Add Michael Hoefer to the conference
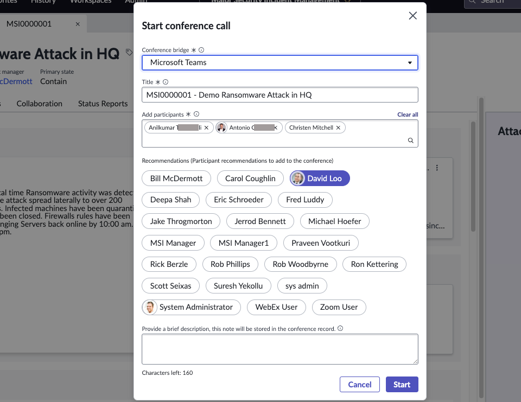The width and height of the screenshot is (521, 402). 335,221
